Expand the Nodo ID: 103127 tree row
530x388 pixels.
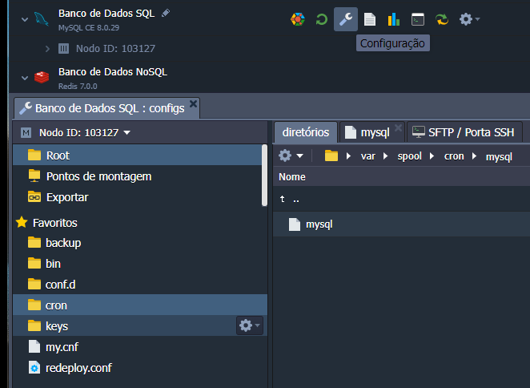tap(48, 49)
